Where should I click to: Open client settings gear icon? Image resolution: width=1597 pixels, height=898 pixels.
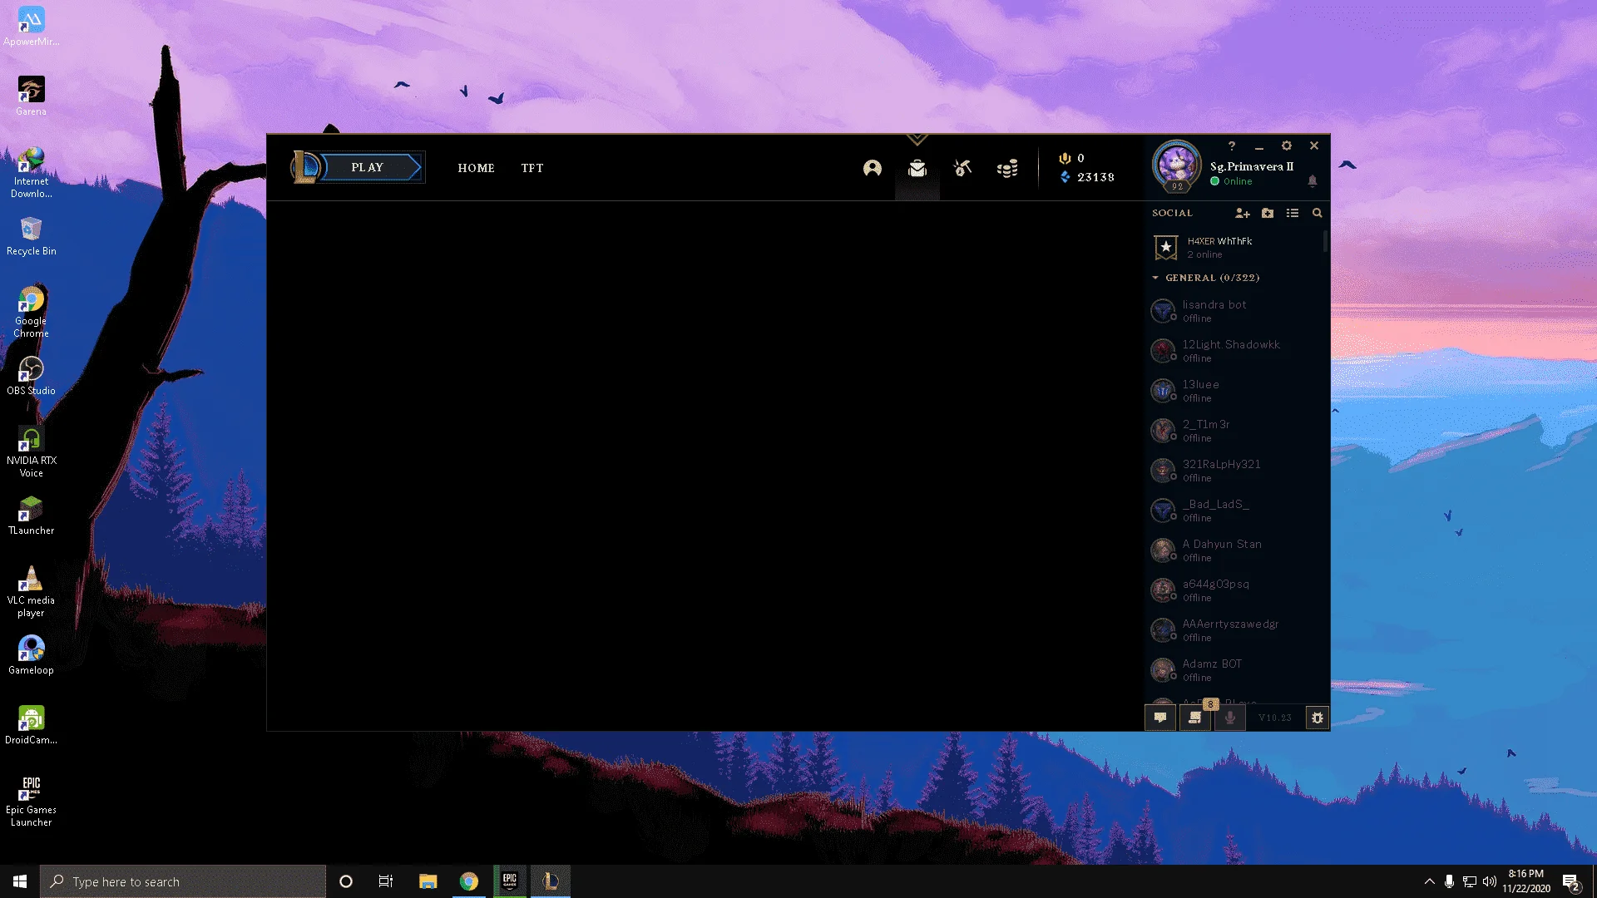point(1287,146)
